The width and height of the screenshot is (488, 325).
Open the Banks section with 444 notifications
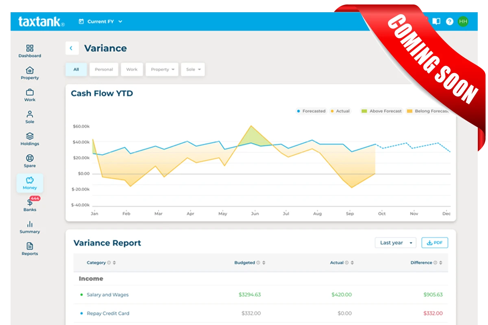pos(29,204)
